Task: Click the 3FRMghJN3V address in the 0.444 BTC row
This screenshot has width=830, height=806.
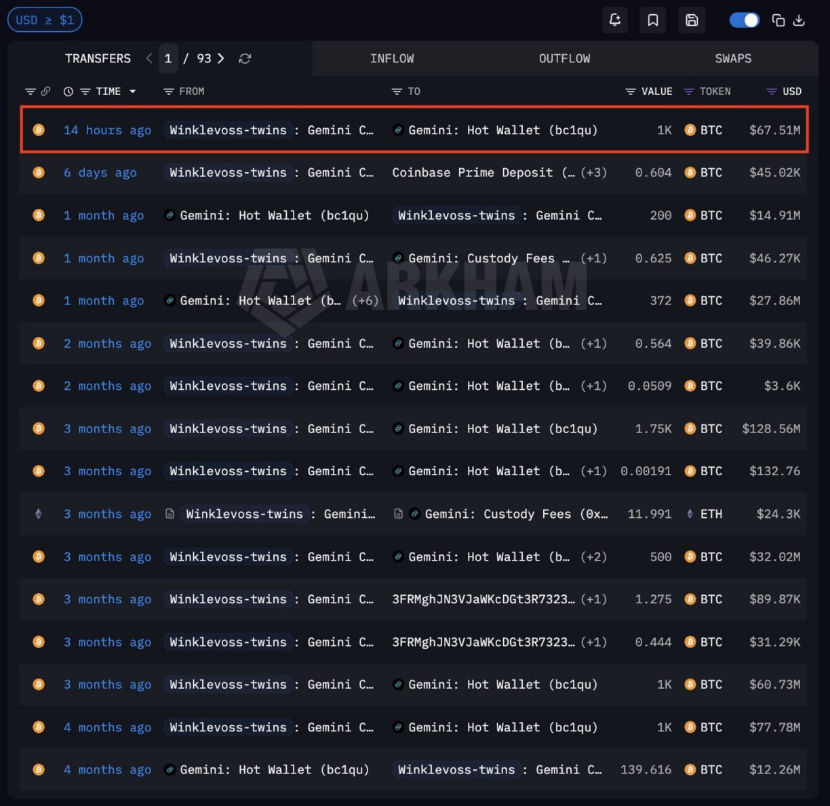Action: coord(483,642)
